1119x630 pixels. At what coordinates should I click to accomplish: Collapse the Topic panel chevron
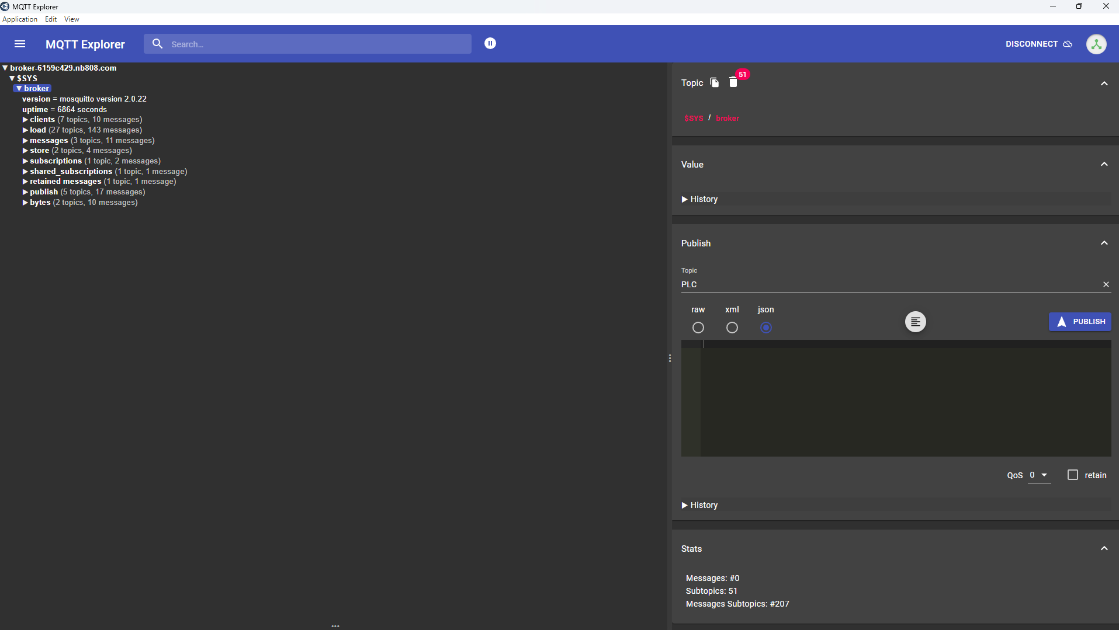point(1104,83)
